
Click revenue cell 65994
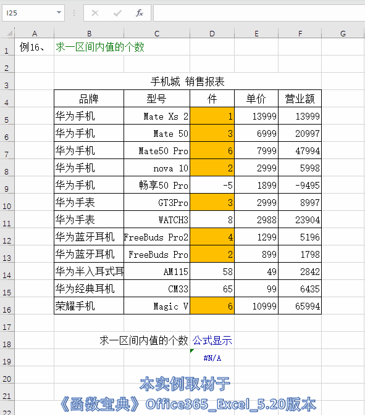[x=300, y=306]
